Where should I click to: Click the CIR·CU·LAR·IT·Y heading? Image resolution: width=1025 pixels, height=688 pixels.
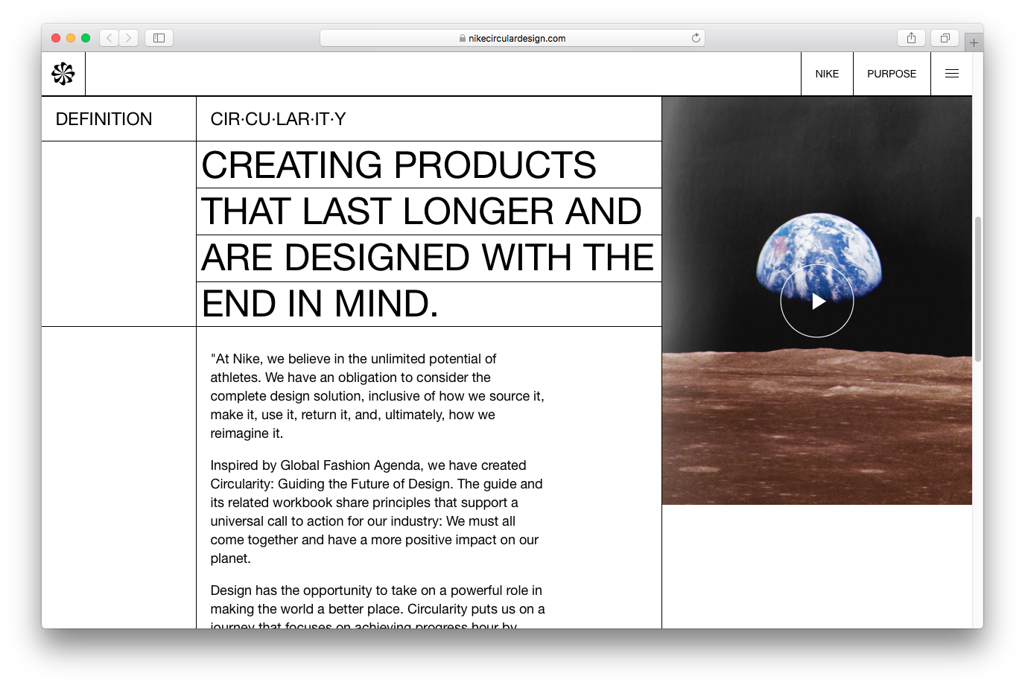[x=278, y=119]
